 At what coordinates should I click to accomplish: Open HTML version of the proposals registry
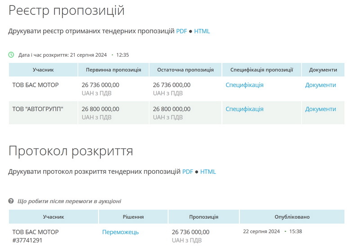pos(202,31)
